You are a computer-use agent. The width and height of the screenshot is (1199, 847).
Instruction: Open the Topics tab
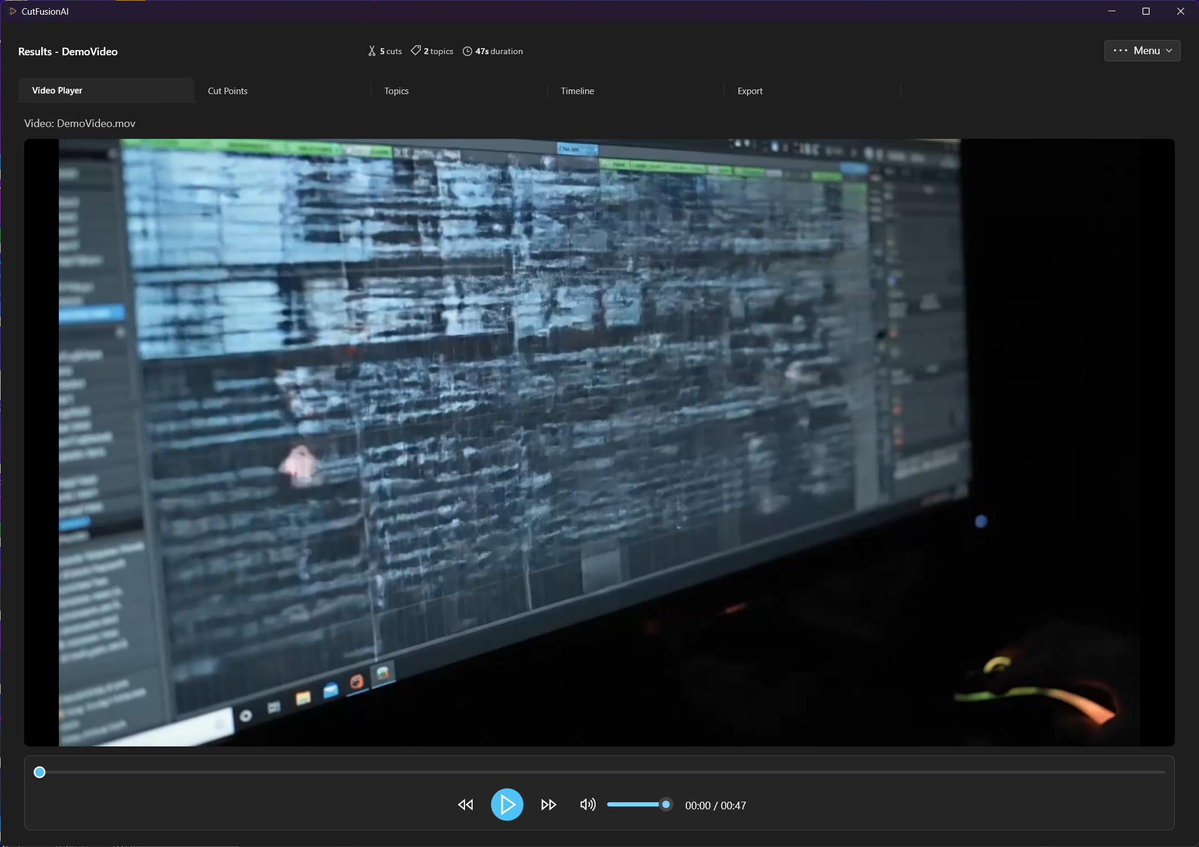coord(396,91)
